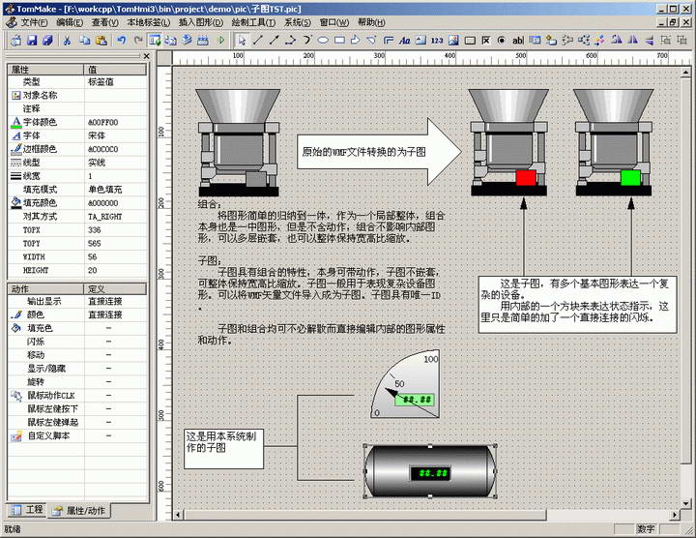Select the rectangle drawing tool
696x538 pixels.
339,41
